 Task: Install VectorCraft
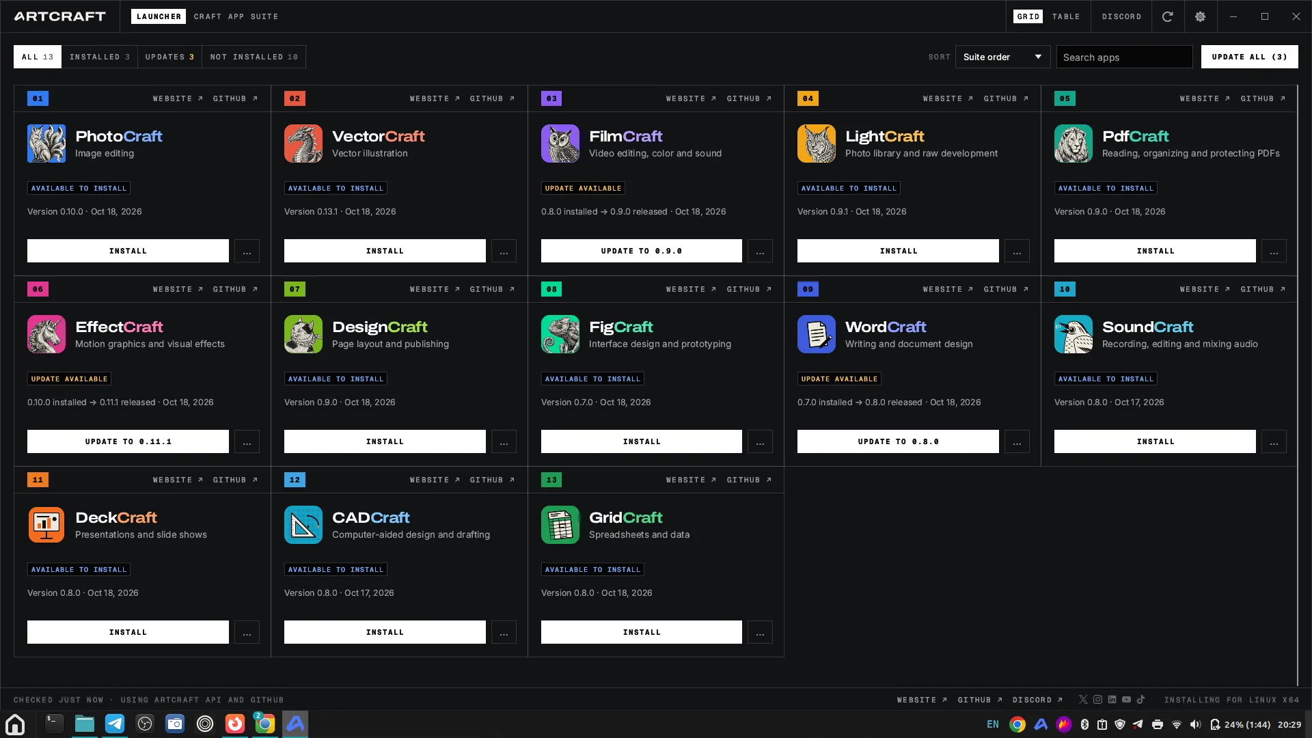(385, 251)
